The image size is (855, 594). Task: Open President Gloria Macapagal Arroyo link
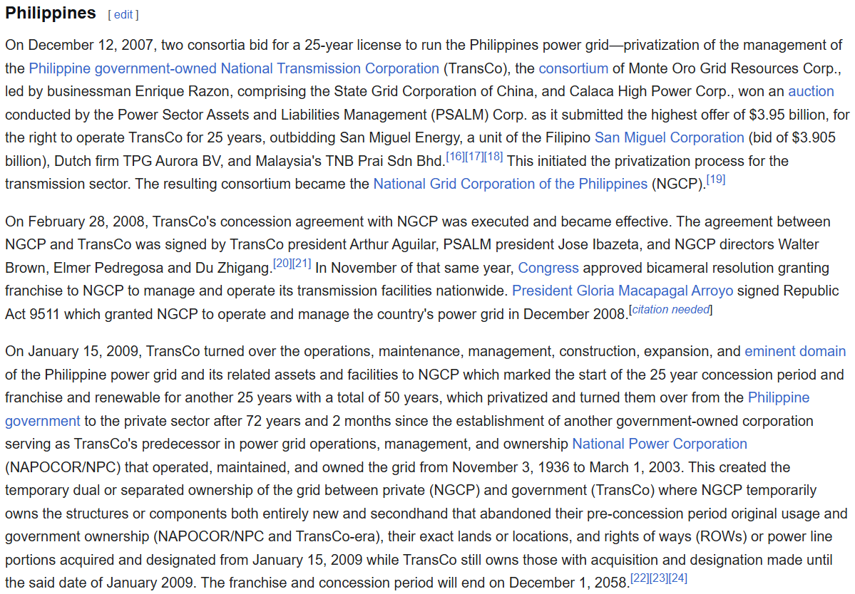click(x=622, y=291)
